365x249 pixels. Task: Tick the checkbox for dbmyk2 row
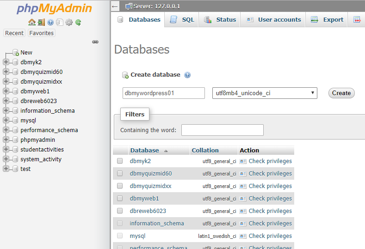pos(120,161)
